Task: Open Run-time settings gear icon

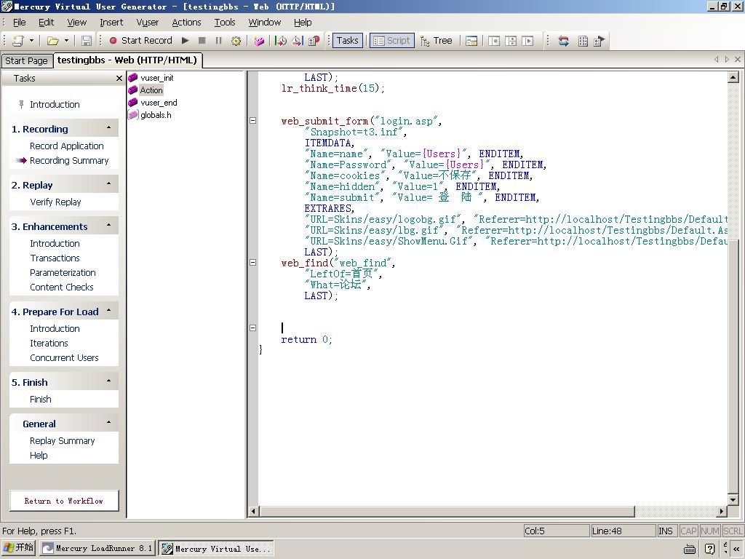Action: point(236,41)
